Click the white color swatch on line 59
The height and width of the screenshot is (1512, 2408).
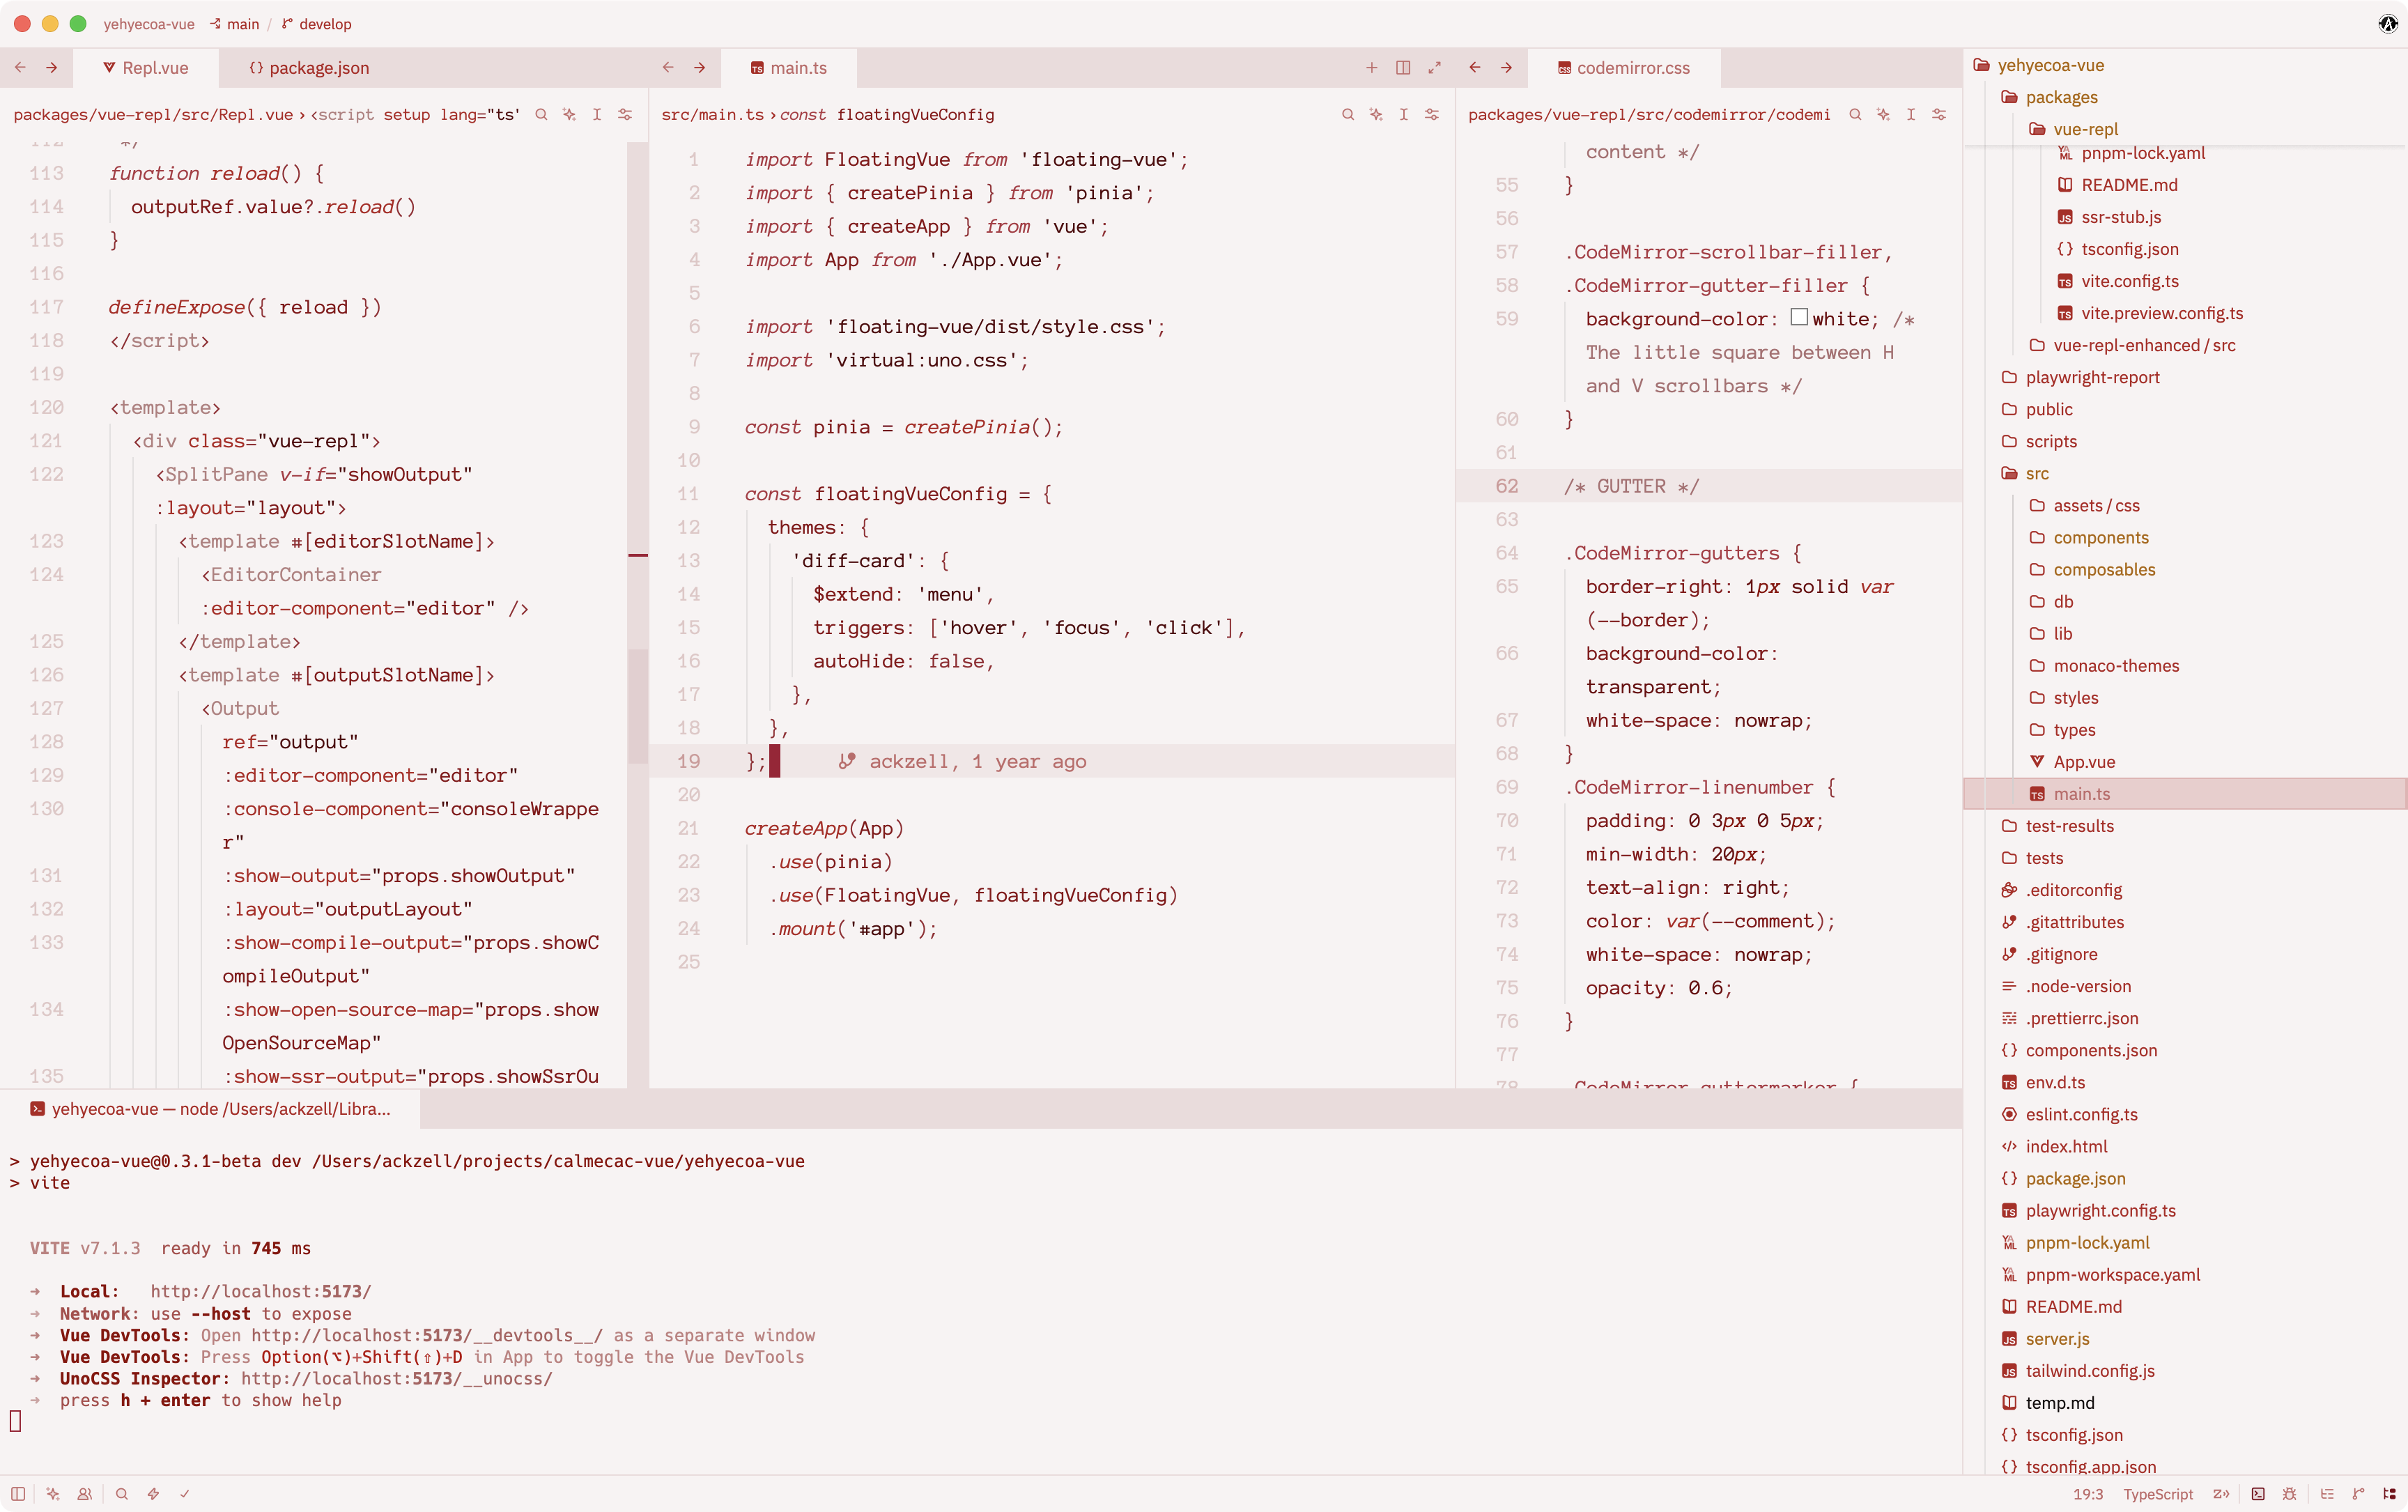[x=1799, y=317]
